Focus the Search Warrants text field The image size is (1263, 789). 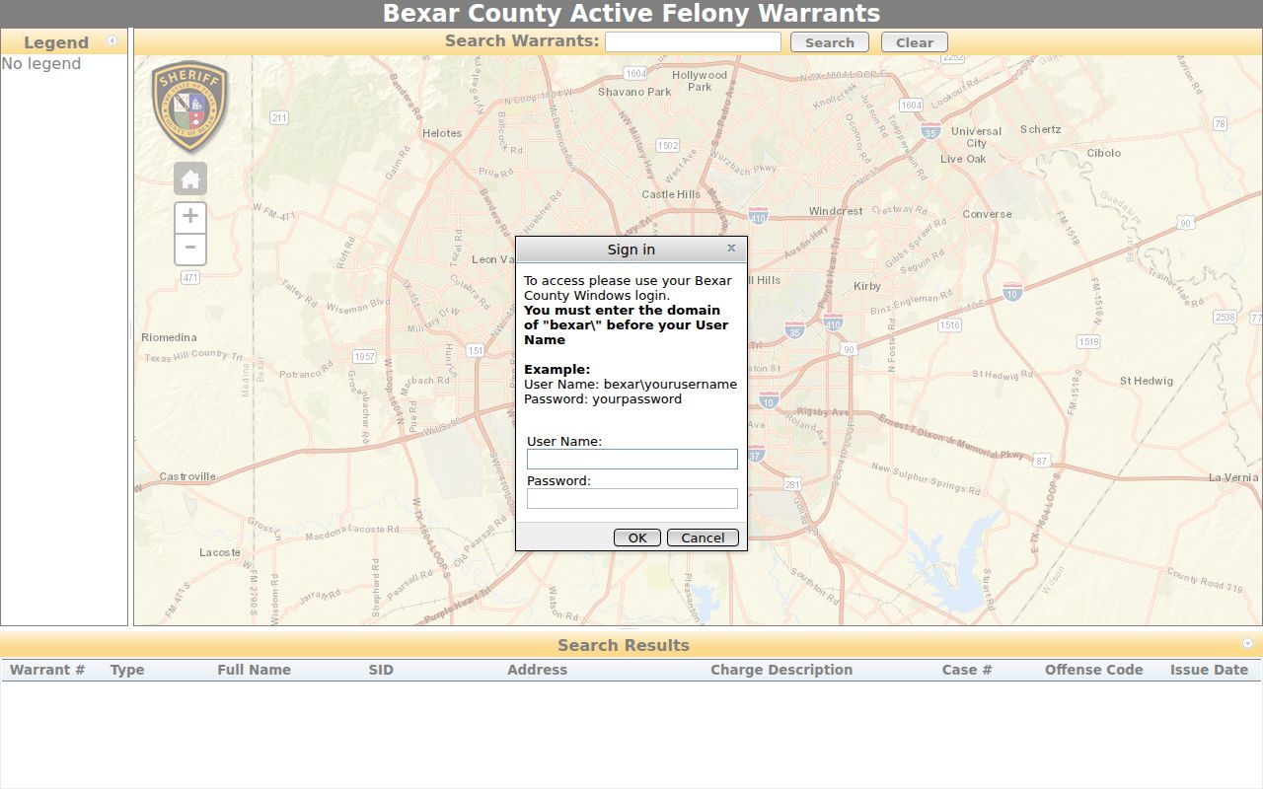[x=693, y=41]
